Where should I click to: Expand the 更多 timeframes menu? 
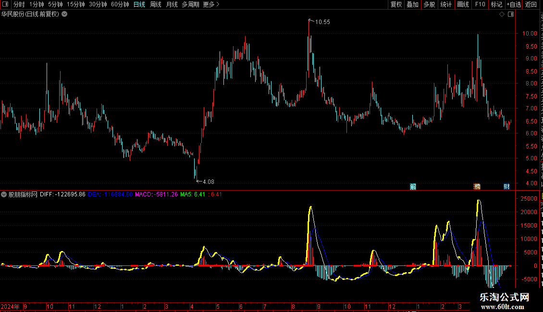tap(211, 4)
